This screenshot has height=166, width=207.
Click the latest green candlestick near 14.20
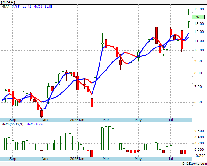(x=189, y=18)
